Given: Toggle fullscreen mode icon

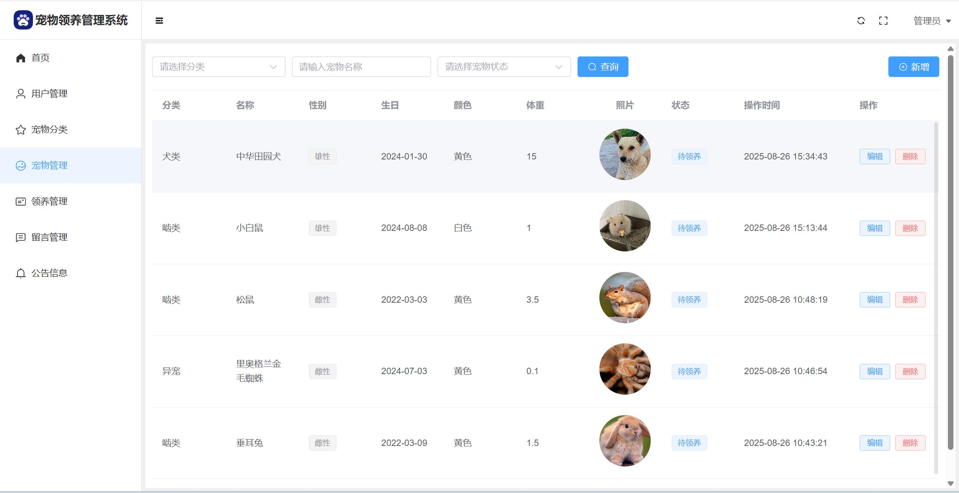Looking at the screenshot, I should pos(883,21).
